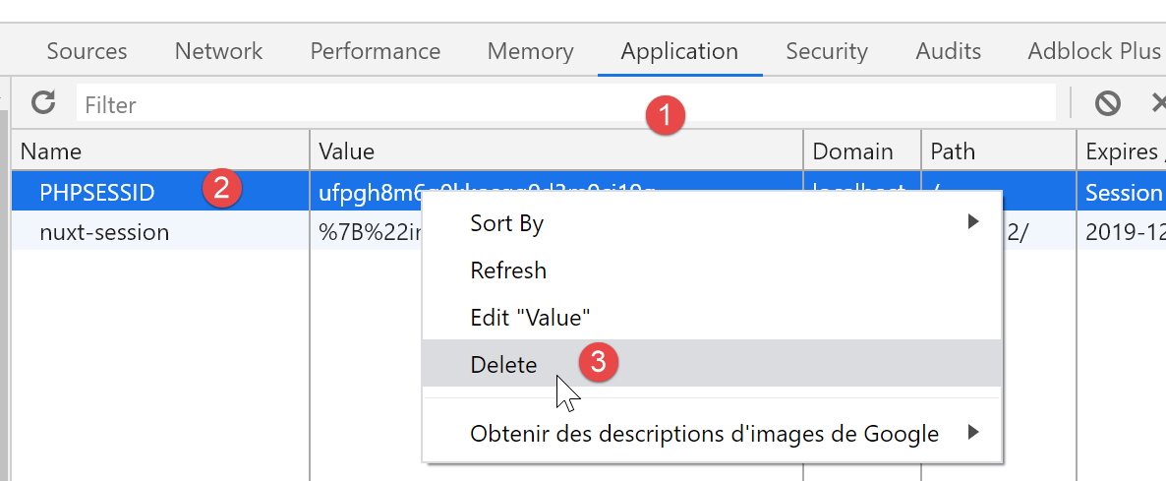
Task: Open the Sources tab
Action: point(87,51)
